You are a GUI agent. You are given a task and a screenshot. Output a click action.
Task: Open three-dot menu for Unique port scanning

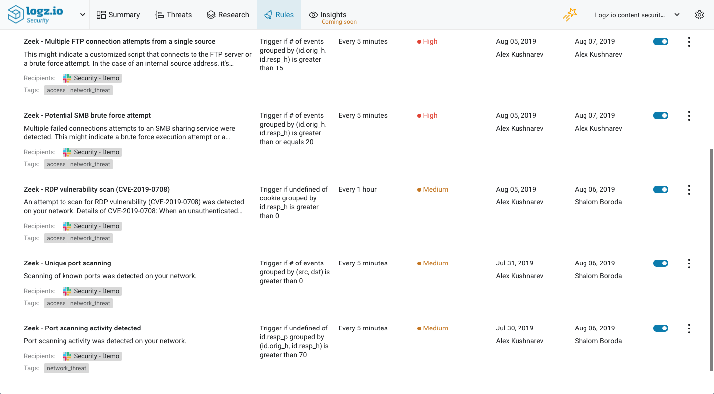689,263
